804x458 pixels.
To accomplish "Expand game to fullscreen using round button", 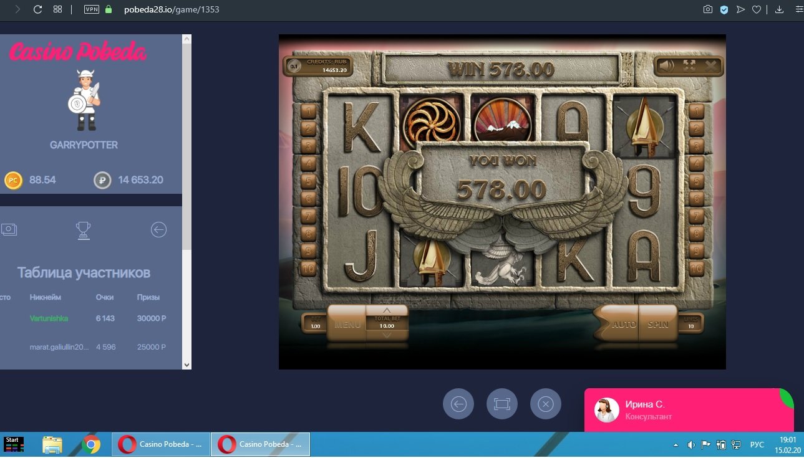I will (x=502, y=404).
